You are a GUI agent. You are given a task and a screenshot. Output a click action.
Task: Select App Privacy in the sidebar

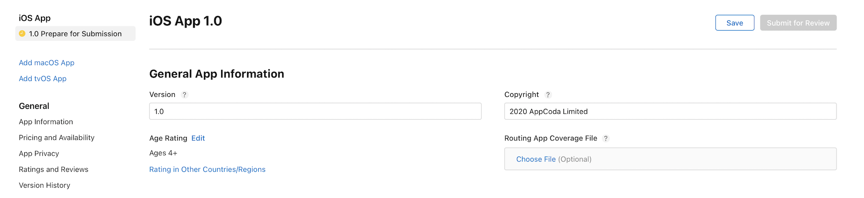39,153
